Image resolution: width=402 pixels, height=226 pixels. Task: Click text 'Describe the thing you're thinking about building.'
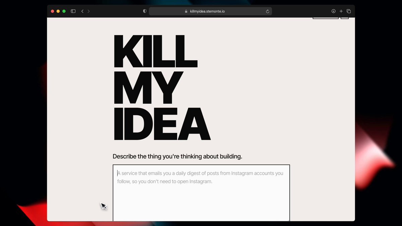(x=177, y=156)
